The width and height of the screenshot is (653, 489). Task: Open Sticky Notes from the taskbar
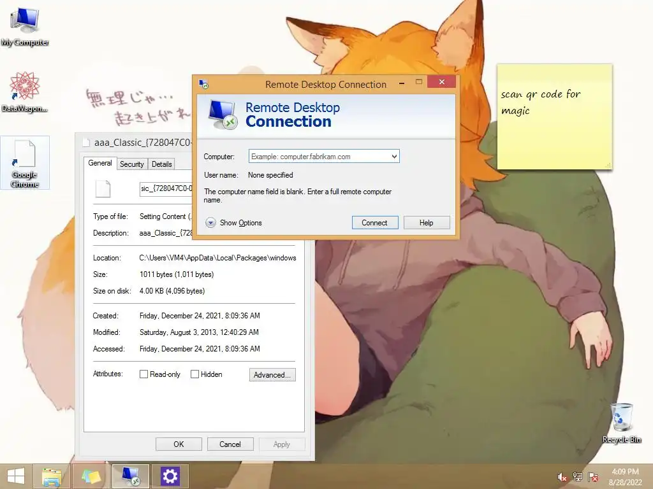91,476
